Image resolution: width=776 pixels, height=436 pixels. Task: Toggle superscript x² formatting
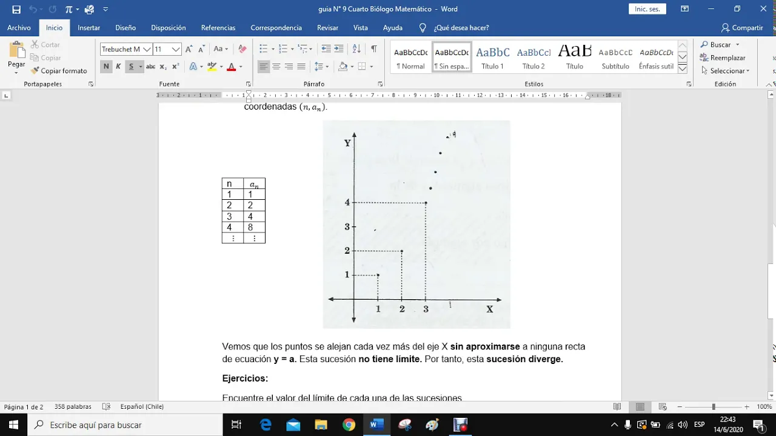pos(176,67)
